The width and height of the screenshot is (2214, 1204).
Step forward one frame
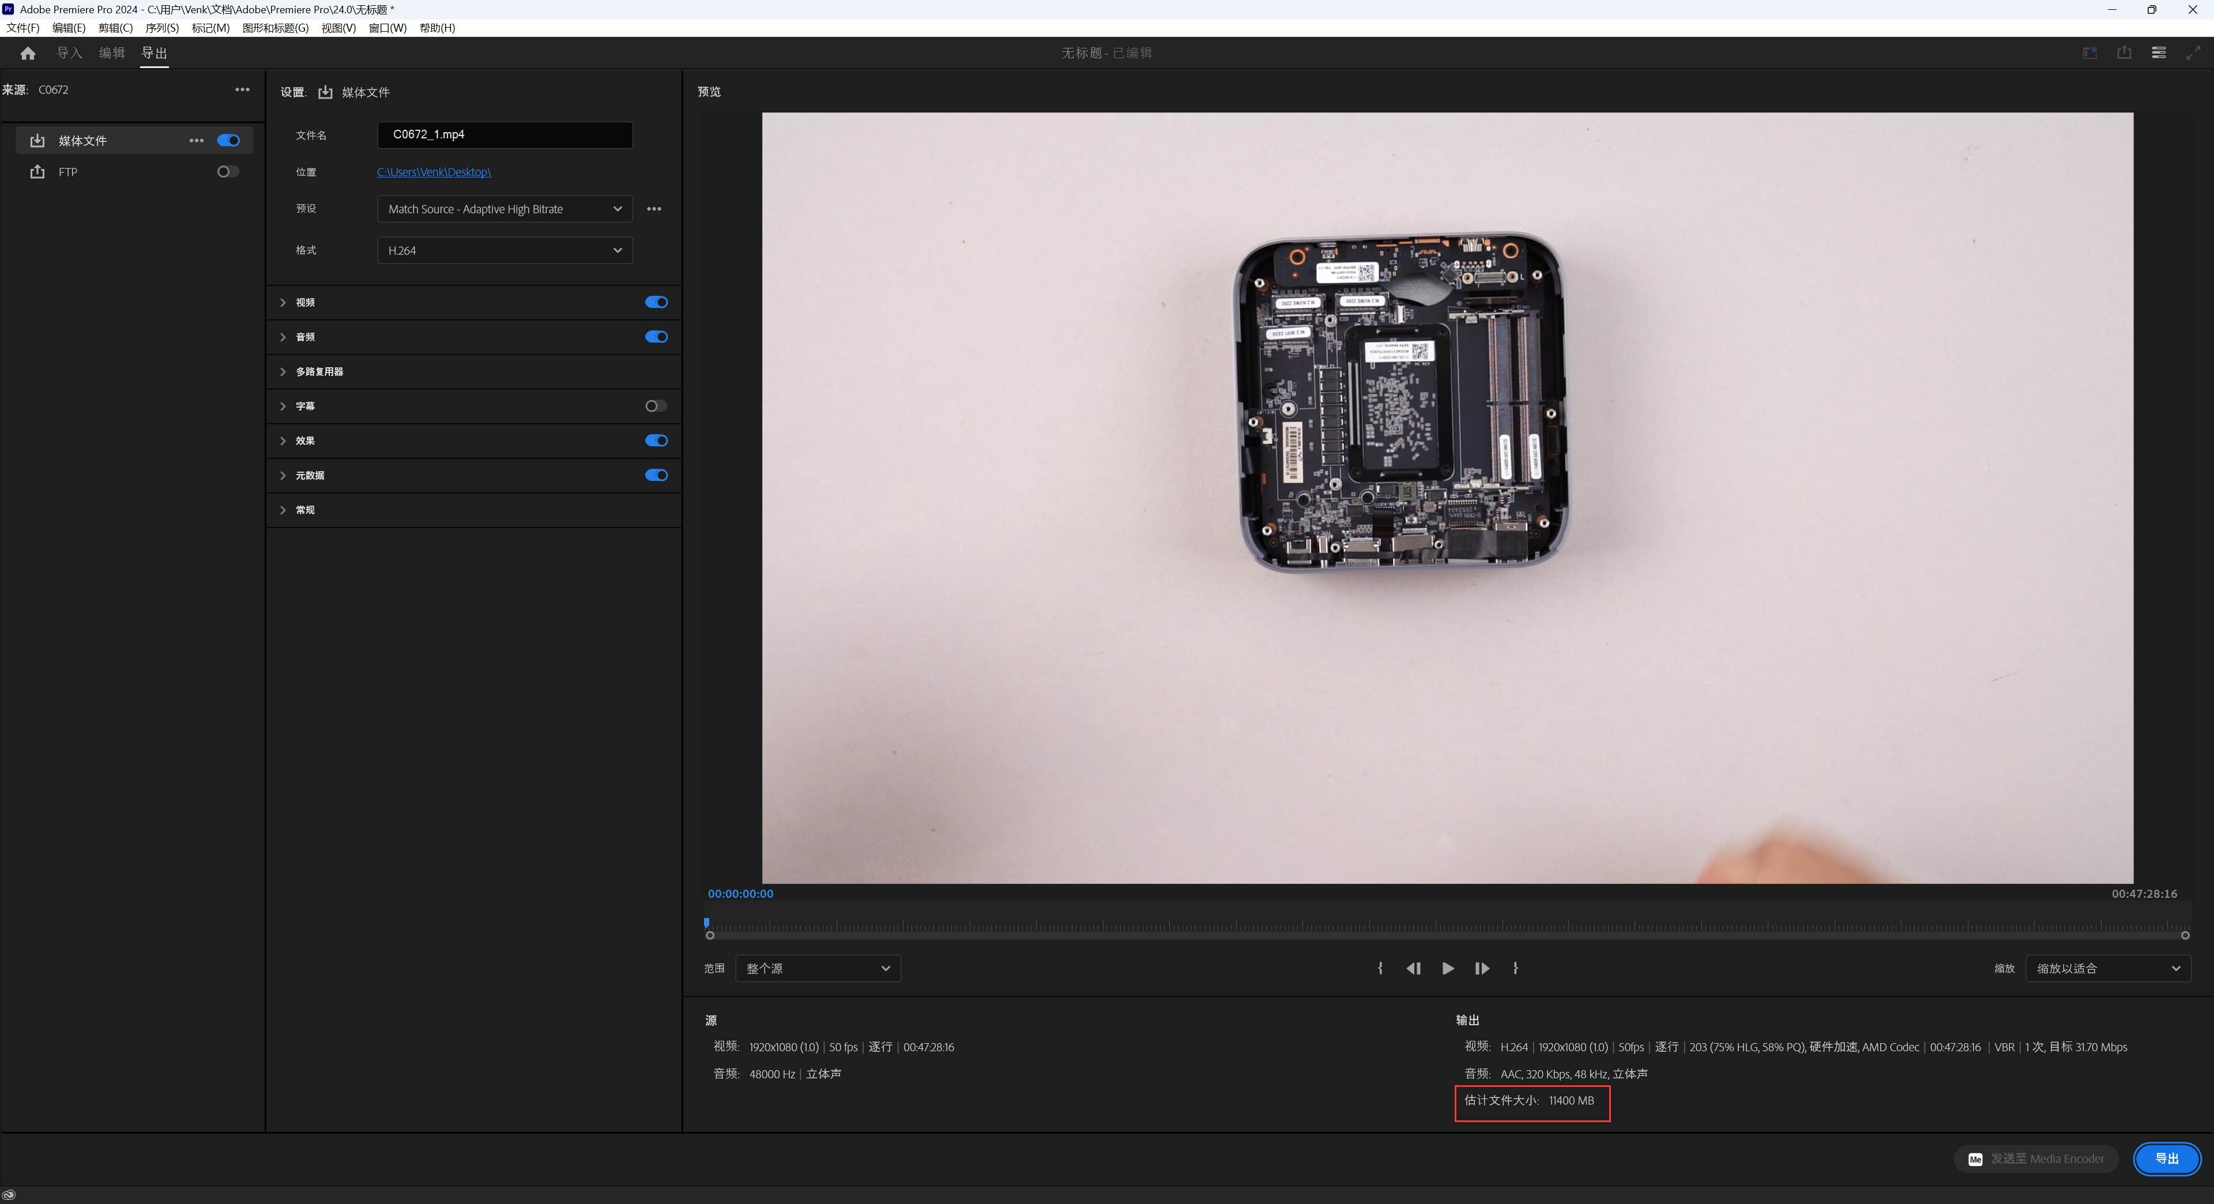pyautogui.click(x=1482, y=969)
